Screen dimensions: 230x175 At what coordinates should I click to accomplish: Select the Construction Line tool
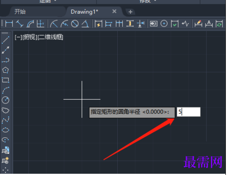[5, 50]
